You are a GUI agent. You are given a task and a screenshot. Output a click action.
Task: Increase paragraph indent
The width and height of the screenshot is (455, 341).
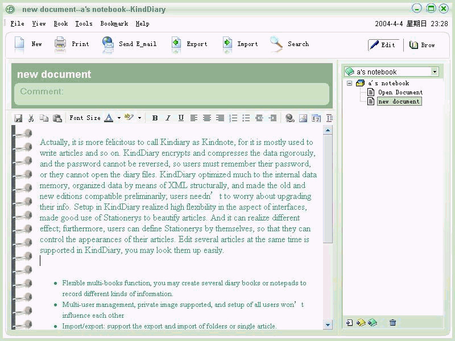(x=272, y=118)
